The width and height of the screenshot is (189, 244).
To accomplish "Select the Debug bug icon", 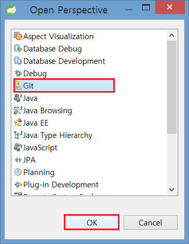I will tap(18, 74).
